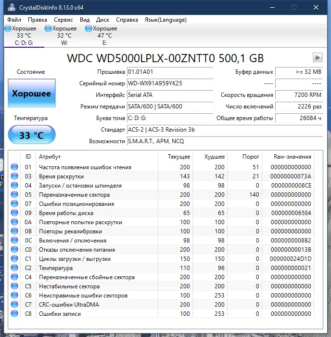The width and height of the screenshot is (331, 337).
Task: Click the status icon for attribute C7
Action: coord(14,305)
